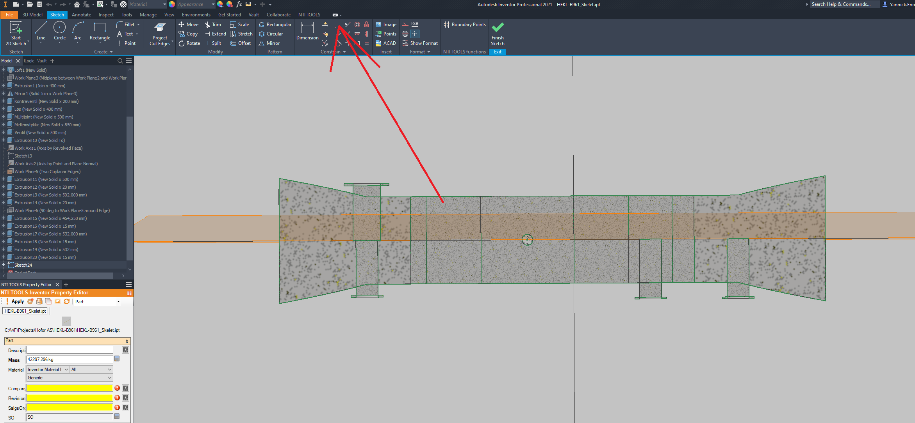Toggle the construction line format
915x423 pixels.
pyautogui.click(x=405, y=25)
